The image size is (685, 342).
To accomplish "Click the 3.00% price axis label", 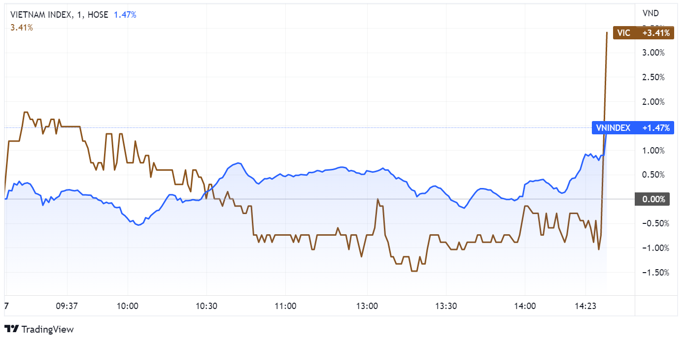I will (654, 53).
